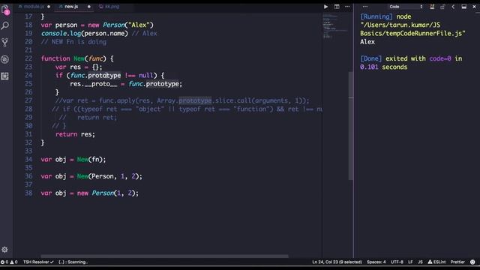Open the Manage gear at the activity bar bottom

pyautogui.click(x=4, y=250)
